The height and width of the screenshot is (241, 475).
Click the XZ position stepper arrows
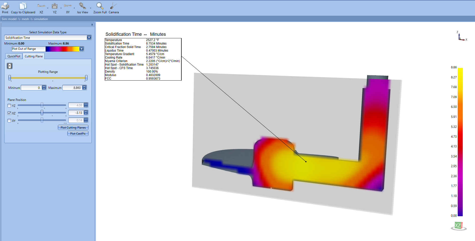86,113
